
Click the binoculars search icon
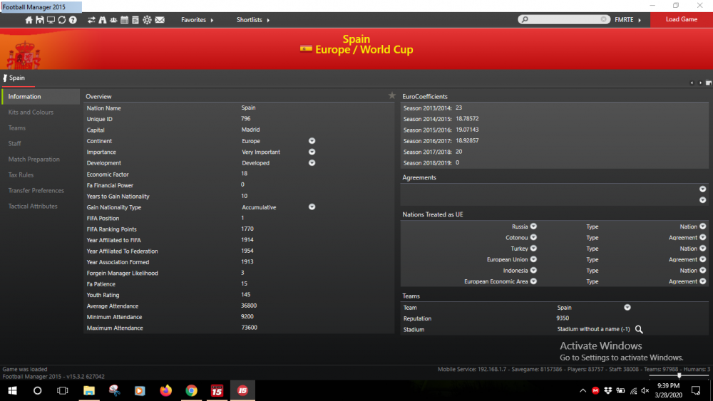pyautogui.click(x=103, y=20)
